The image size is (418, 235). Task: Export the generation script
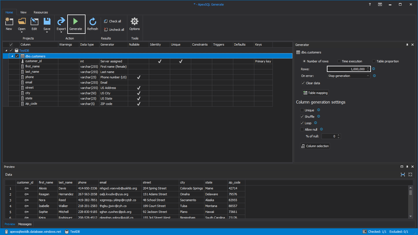coord(61,22)
